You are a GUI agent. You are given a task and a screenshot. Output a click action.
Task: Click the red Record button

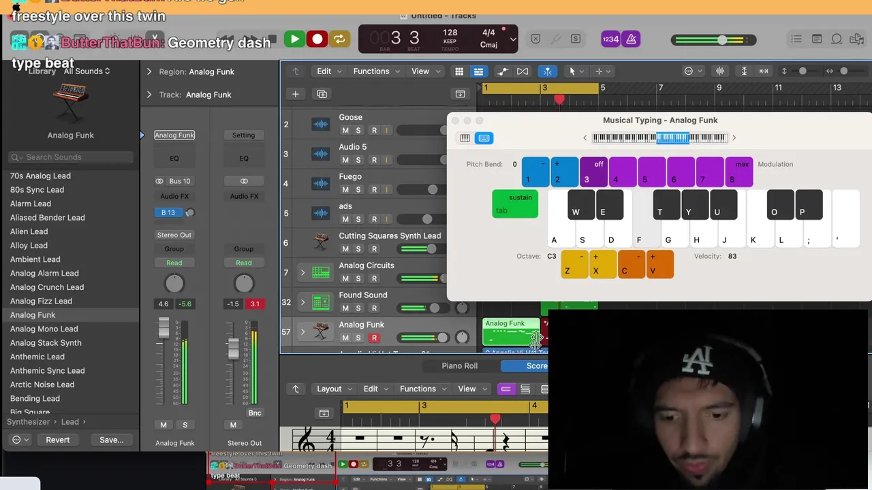(317, 39)
